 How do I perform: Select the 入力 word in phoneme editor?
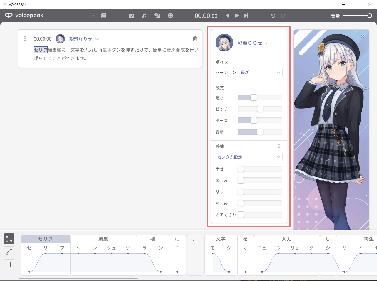pos(287,239)
